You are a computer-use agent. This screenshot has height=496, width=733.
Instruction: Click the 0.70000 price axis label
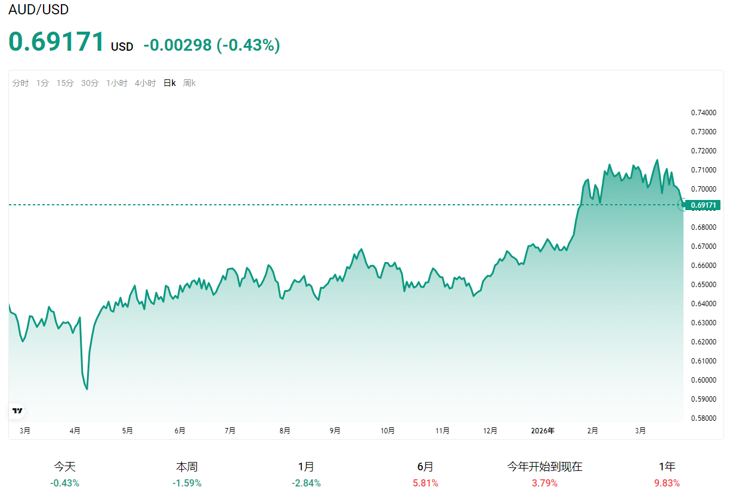(x=703, y=189)
